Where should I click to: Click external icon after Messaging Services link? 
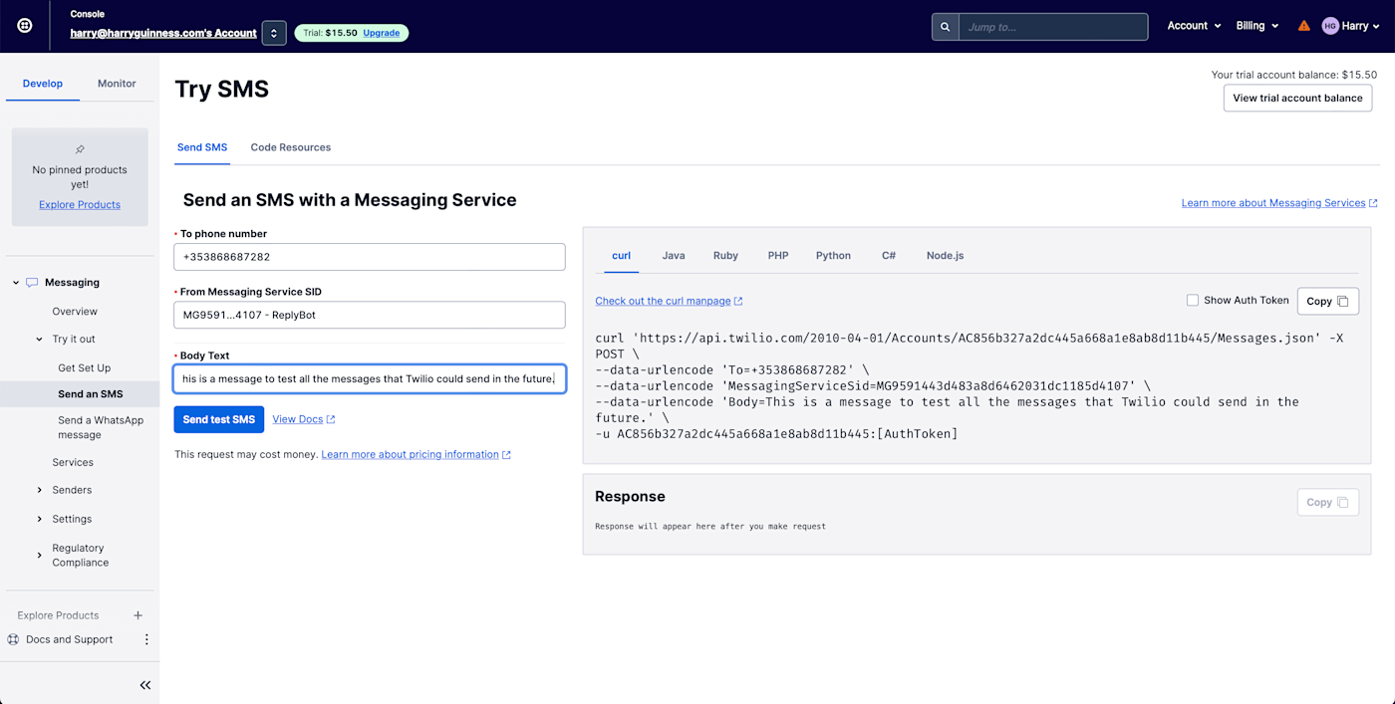pos(1373,203)
